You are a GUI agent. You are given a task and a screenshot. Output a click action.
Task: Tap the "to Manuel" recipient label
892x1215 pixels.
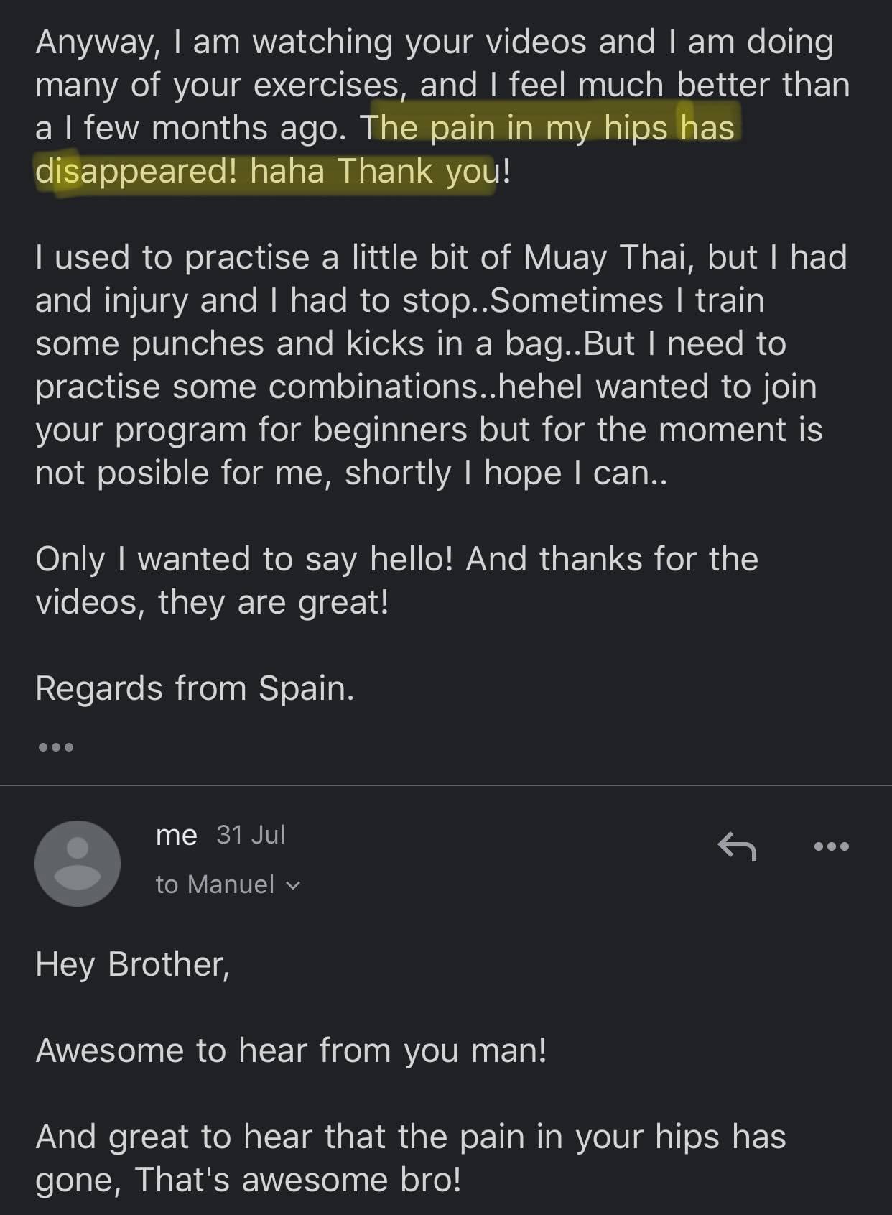coord(215,884)
